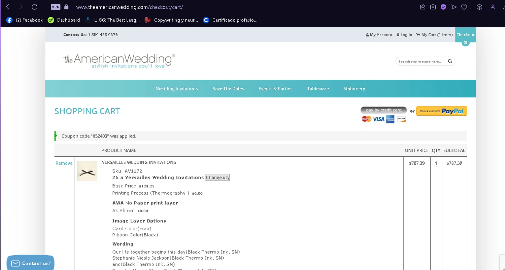Click the American Express logo
This screenshot has width=505, height=270.
tap(390, 119)
